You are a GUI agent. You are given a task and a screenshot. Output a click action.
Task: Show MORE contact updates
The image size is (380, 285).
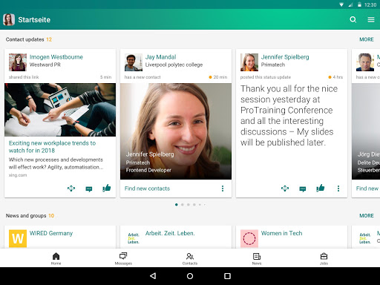367,39
